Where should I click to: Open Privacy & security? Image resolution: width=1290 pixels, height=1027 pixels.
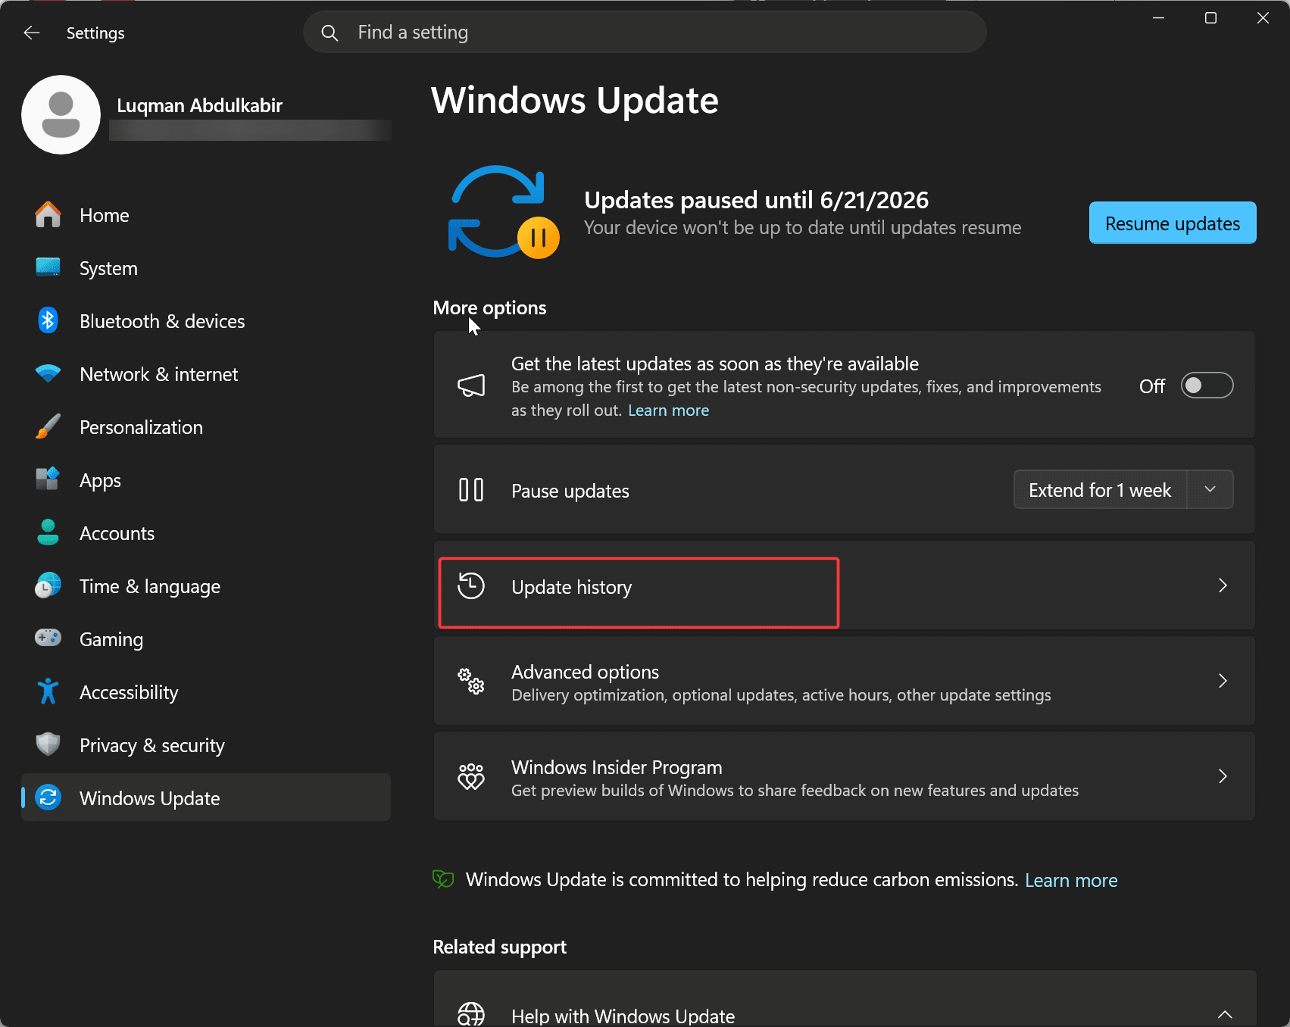click(x=206, y=745)
